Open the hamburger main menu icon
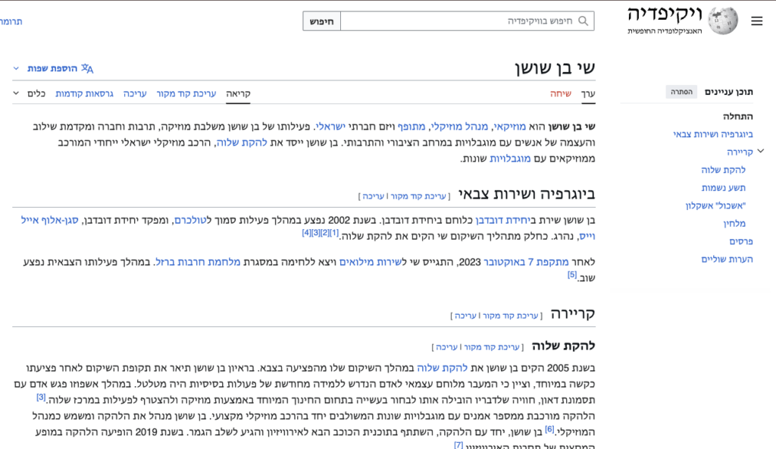Image resolution: width=776 pixels, height=449 pixels. [x=756, y=21]
